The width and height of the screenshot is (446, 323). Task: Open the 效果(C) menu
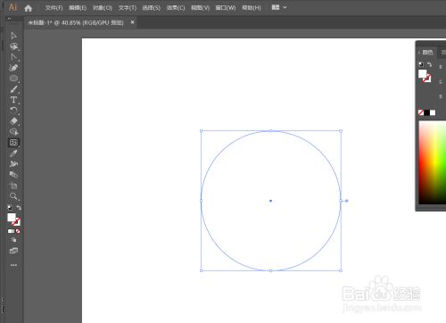(x=176, y=8)
